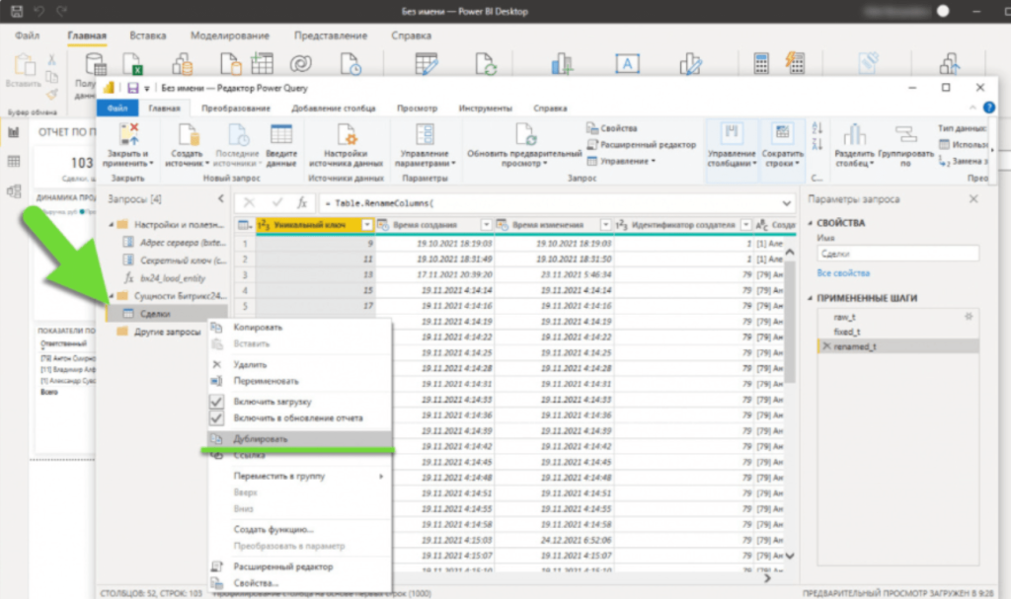Toggle Включить в обновление отчета option
Image resolution: width=1011 pixels, height=599 pixels.
217,417
